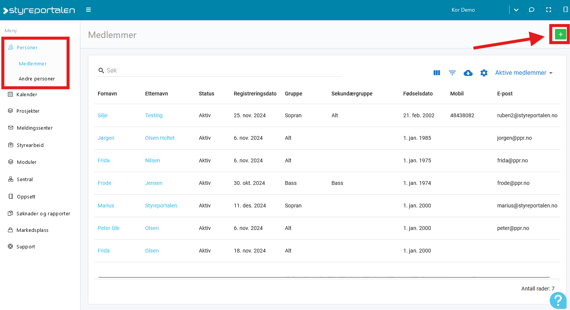Click email marius@styreportalen.no
The height and width of the screenshot is (310, 570).
click(x=527, y=206)
